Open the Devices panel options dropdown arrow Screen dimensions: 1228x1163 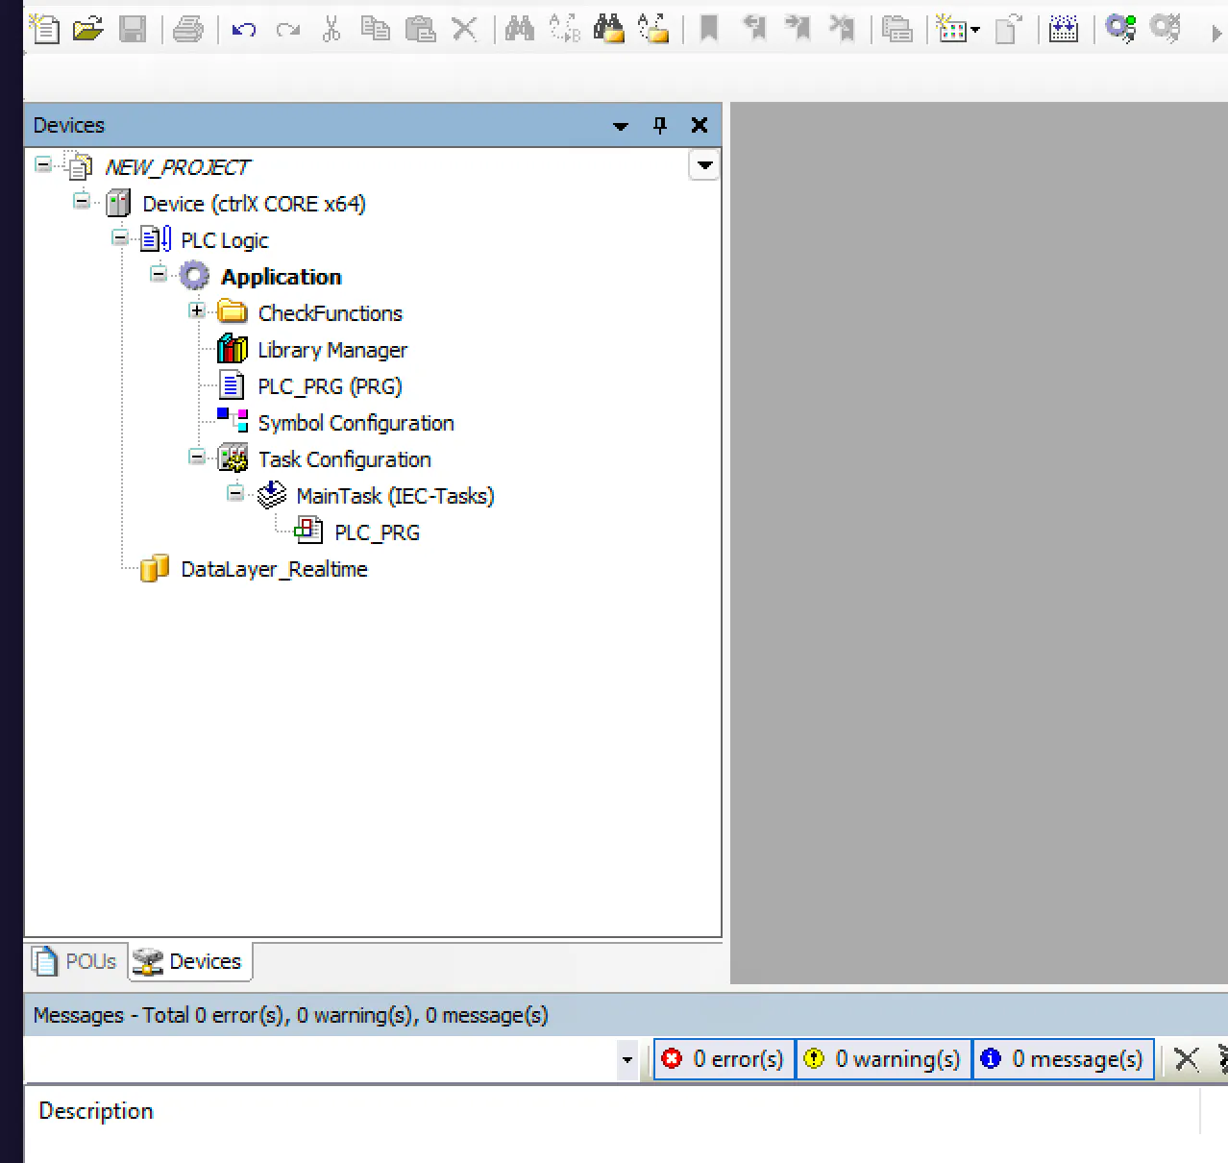[621, 126]
